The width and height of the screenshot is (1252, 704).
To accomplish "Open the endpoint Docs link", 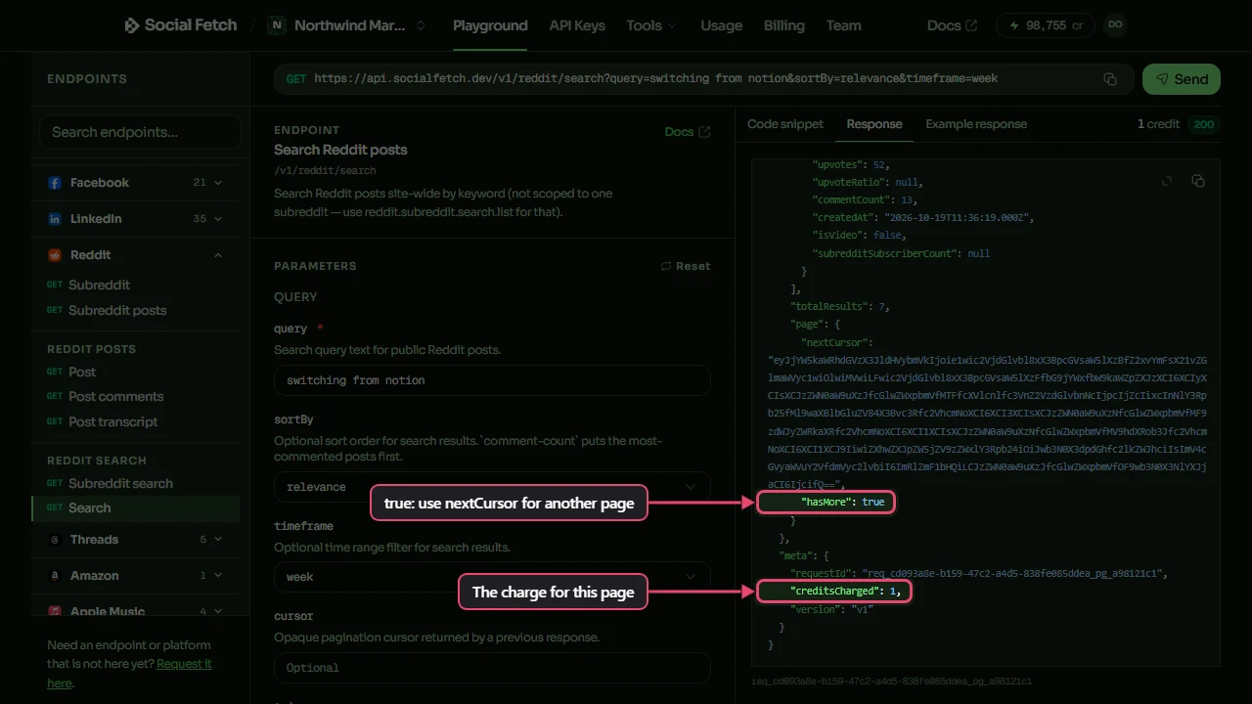I will pos(688,132).
